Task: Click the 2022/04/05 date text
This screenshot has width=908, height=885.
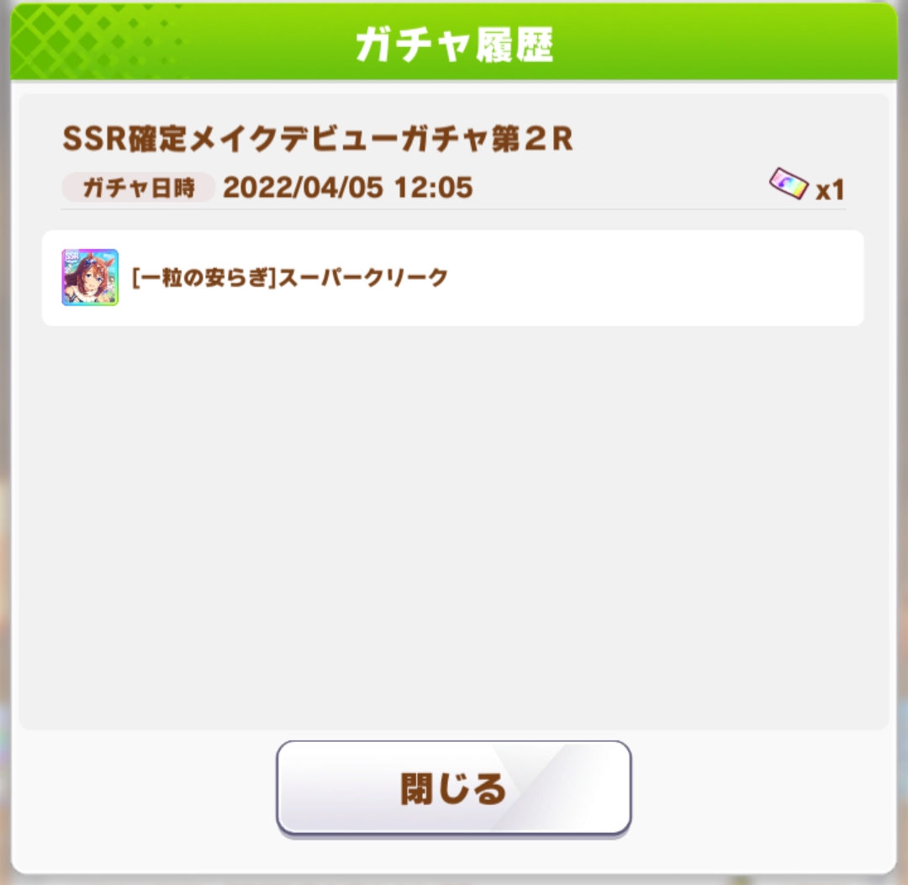Action: pyautogui.click(x=303, y=188)
